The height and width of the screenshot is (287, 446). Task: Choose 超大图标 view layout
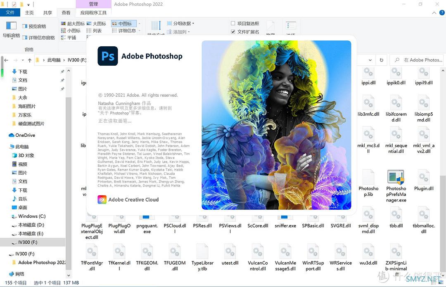click(x=73, y=23)
